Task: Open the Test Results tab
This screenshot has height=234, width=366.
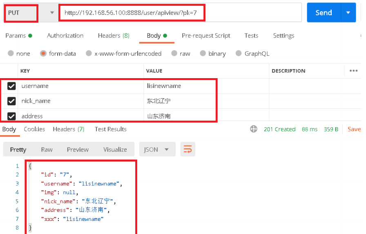Action: (111, 129)
